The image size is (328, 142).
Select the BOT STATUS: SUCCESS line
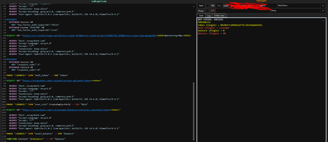pos(210,20)
